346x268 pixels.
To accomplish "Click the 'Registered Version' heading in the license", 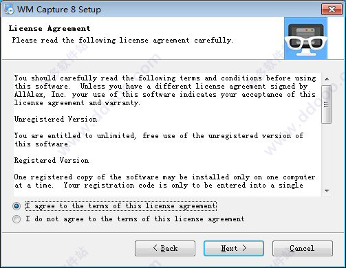I will (52, 160).
